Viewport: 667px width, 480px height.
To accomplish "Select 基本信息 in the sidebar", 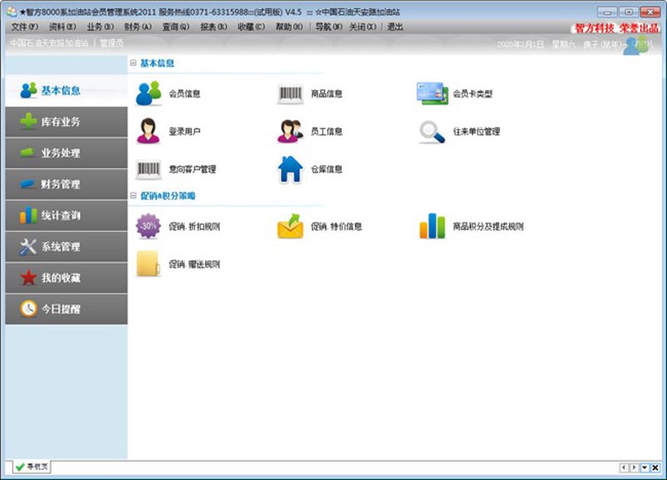I will point(67,91).
